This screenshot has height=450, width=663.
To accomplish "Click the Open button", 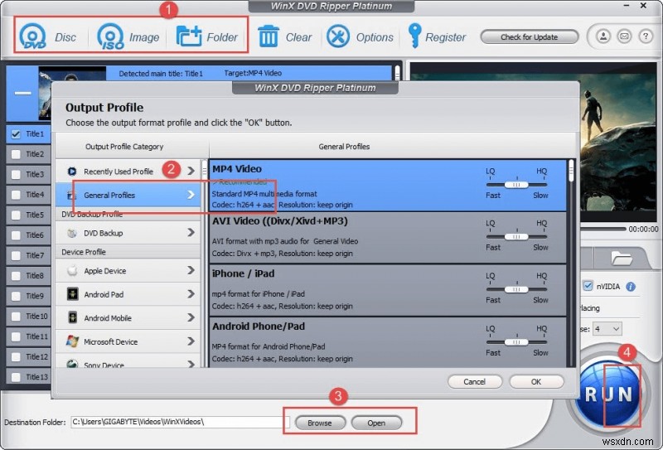I will point(376,423).
